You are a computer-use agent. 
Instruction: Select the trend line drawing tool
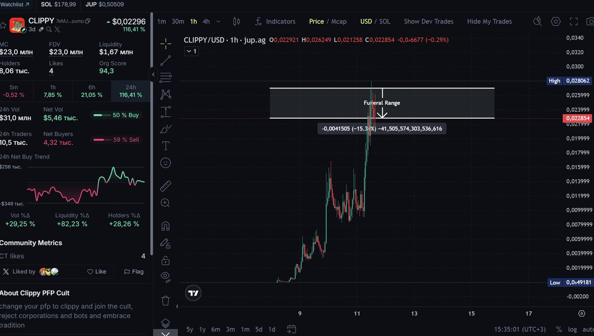pyautogui.click(x=166, y=60)
